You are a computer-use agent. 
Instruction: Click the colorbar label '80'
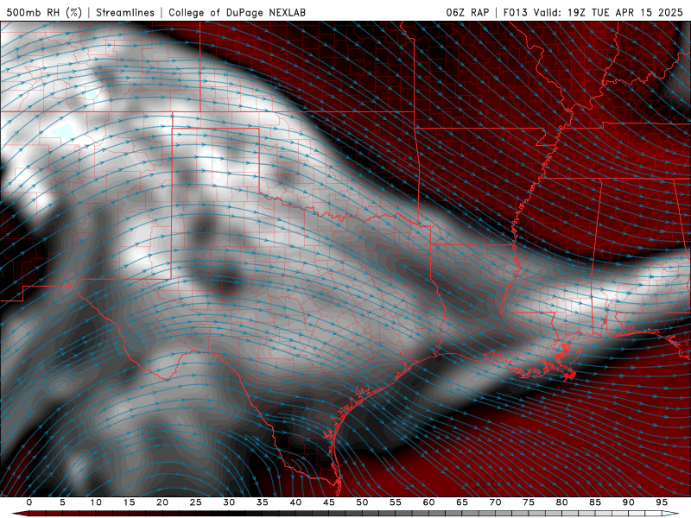pos(561,502)
